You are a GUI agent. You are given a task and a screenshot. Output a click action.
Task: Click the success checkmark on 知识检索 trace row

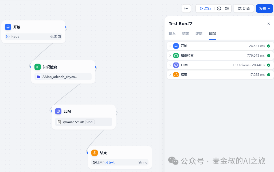269,56
